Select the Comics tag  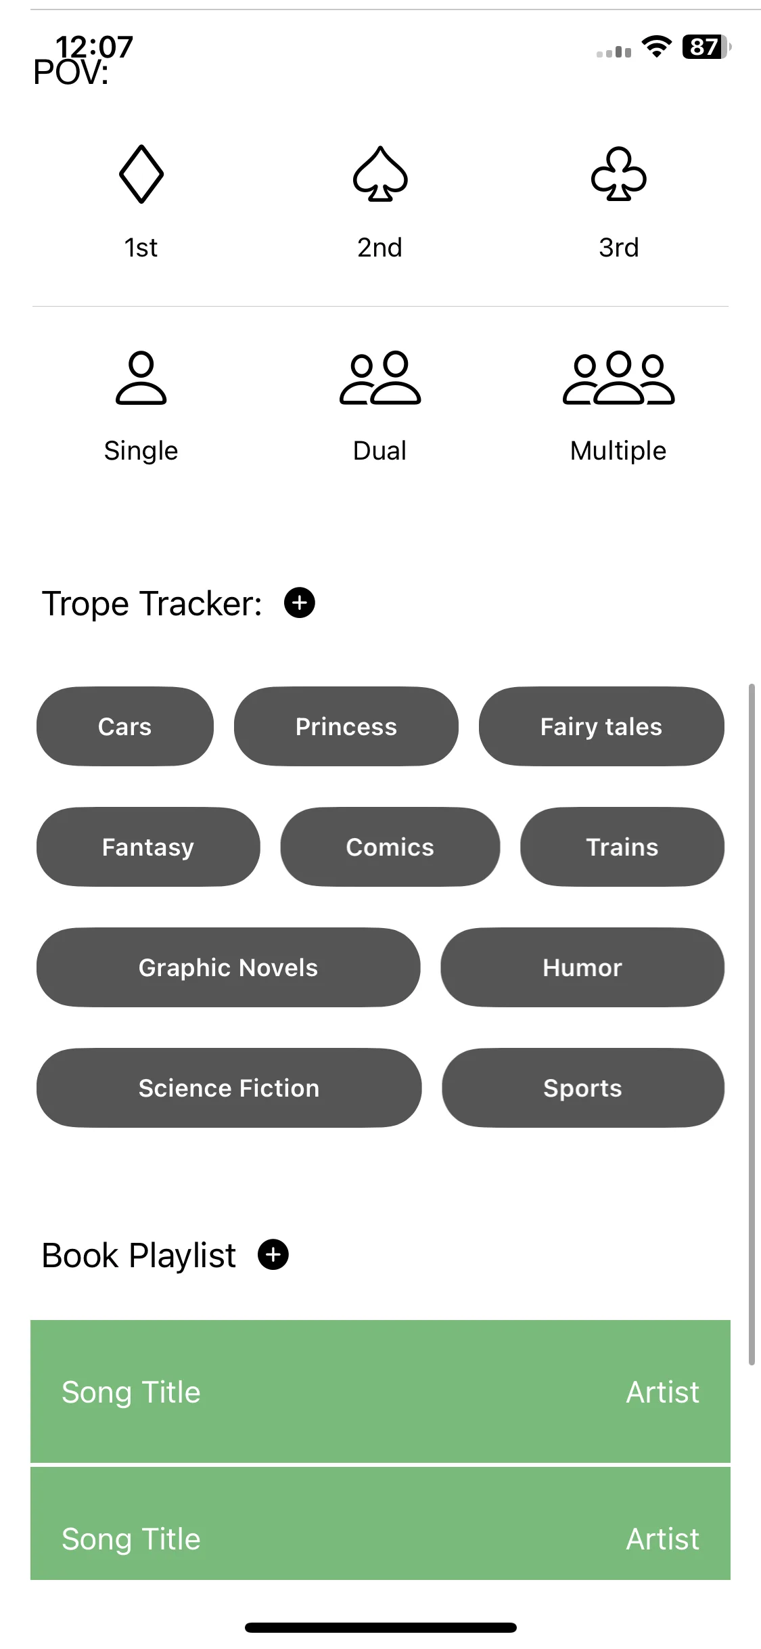coord(390,847)
